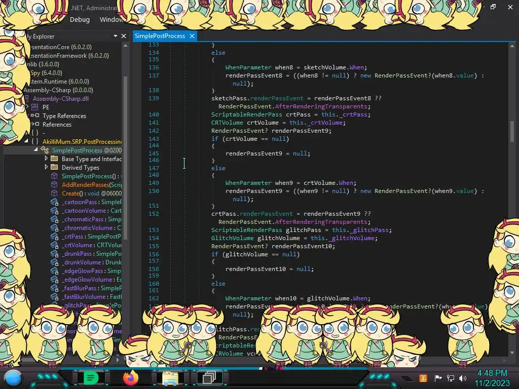Click the _drunkPass field icon
The height and width of the screenshot is (389, 519).
pos(55,253)
